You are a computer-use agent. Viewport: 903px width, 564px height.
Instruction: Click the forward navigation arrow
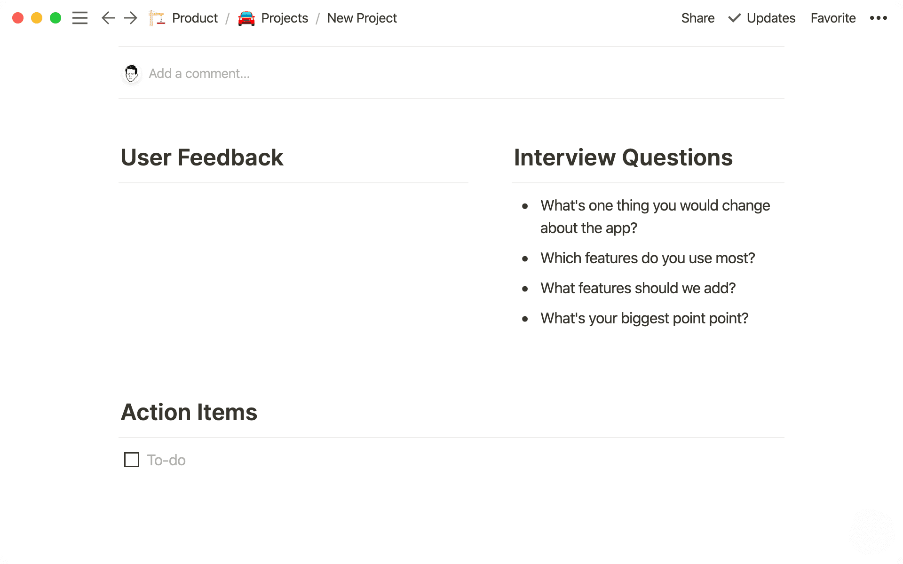130,18
